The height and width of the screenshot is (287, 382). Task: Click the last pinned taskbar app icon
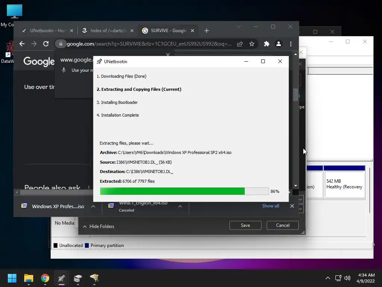pyautogui.click(x=94, y=278)
